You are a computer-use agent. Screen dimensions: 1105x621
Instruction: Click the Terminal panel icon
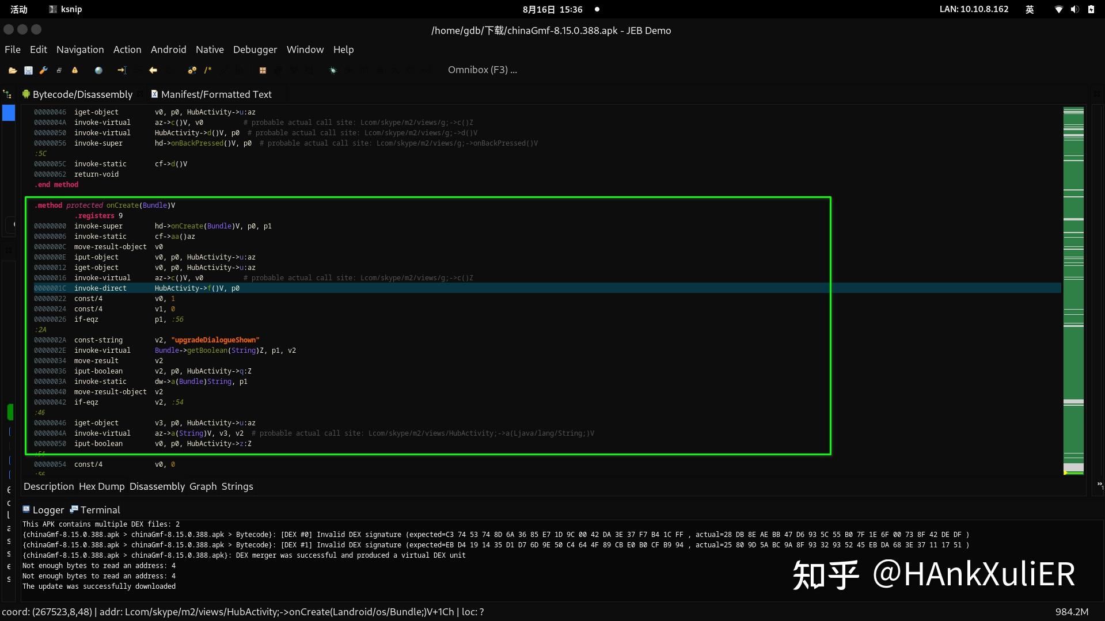75,509
